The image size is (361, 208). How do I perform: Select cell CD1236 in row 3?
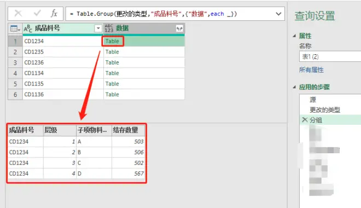tap(63, 62)
